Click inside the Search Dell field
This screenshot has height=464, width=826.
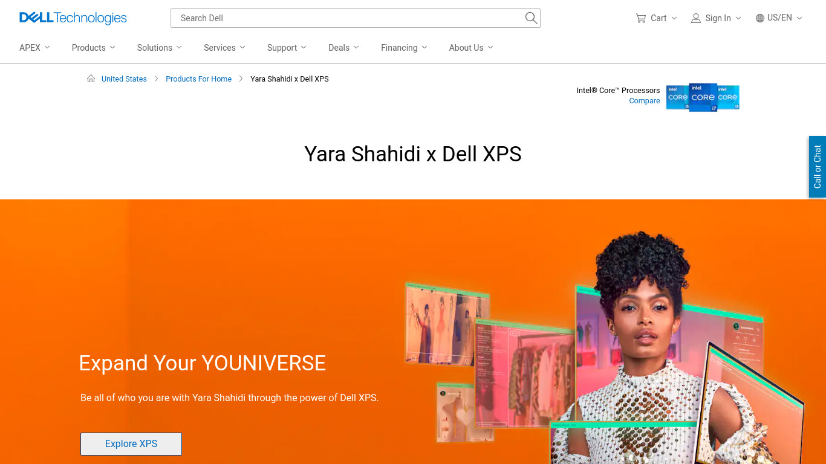tap(348, 18)
